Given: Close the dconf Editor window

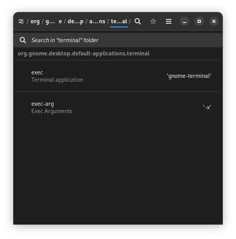Looking at the screenshot, I should 214,21.
